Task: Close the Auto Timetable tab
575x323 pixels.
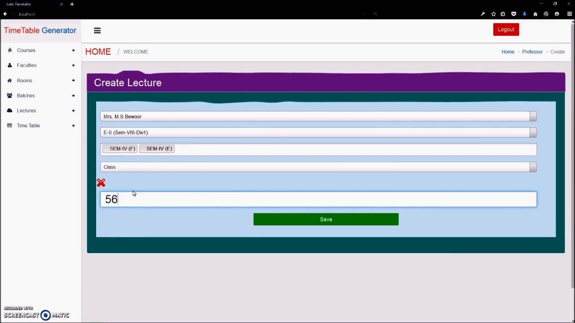Action: tap(62, 4)
